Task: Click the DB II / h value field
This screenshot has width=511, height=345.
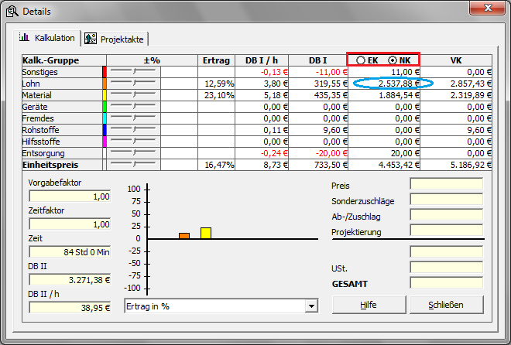Action: [x=70, y=308]
